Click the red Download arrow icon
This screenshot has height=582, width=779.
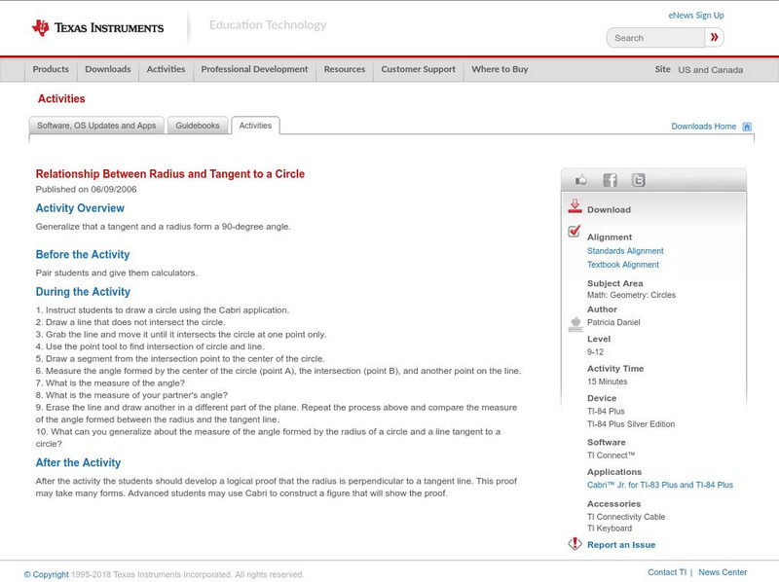[575, 207]
